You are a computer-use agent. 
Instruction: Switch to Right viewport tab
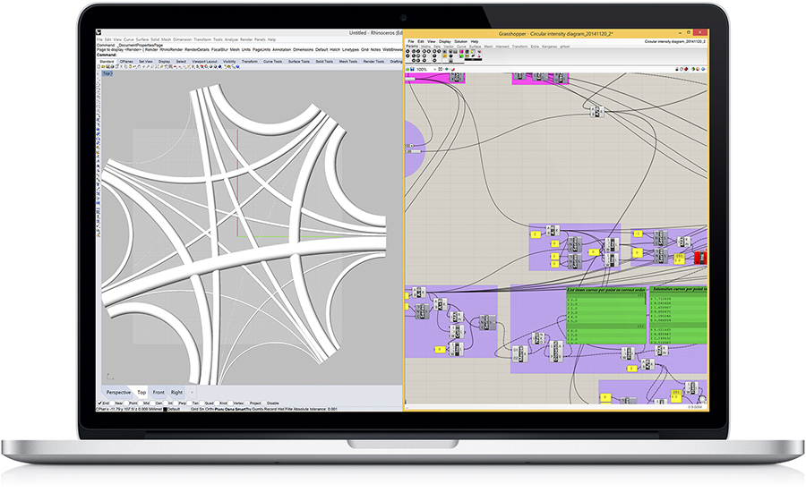point(176,392)
